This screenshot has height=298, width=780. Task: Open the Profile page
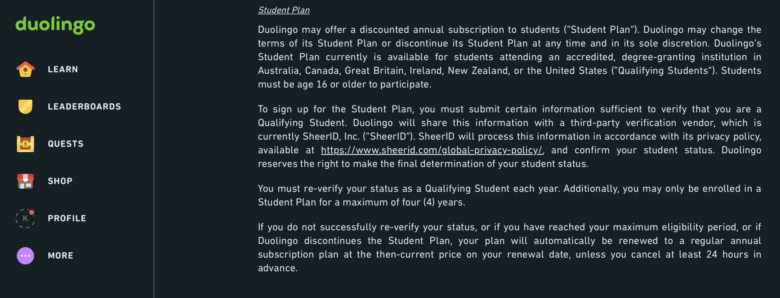[x=67, y=218]
